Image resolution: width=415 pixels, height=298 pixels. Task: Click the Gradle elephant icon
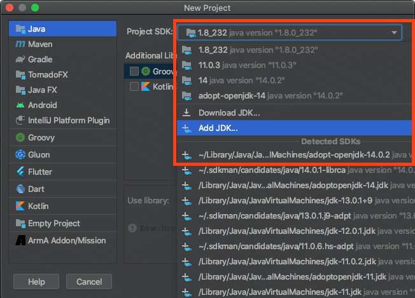[x=20, y=60]
